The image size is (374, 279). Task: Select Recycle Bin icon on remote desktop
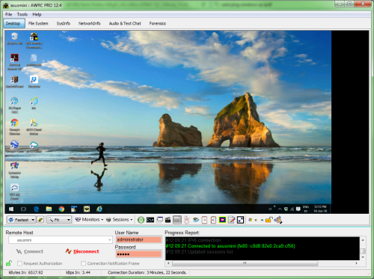[x=14, y=39]
